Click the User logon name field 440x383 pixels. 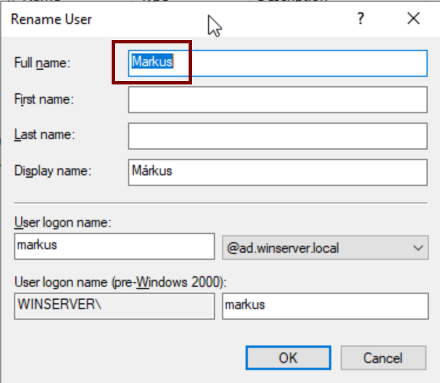click(115, 246)
